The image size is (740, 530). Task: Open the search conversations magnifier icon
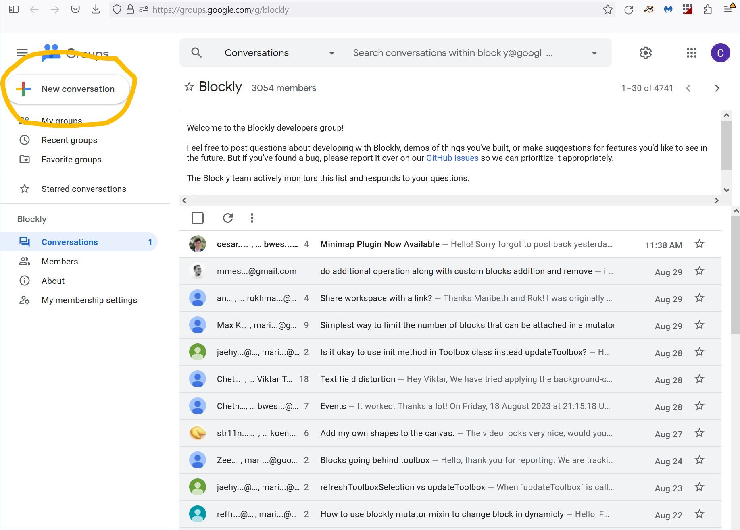click(196, 52)
